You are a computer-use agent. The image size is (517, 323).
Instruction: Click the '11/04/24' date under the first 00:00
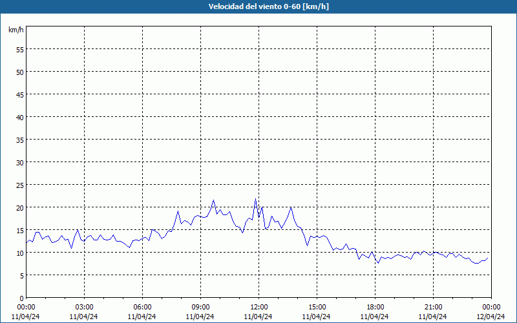[x=25, y=317]
